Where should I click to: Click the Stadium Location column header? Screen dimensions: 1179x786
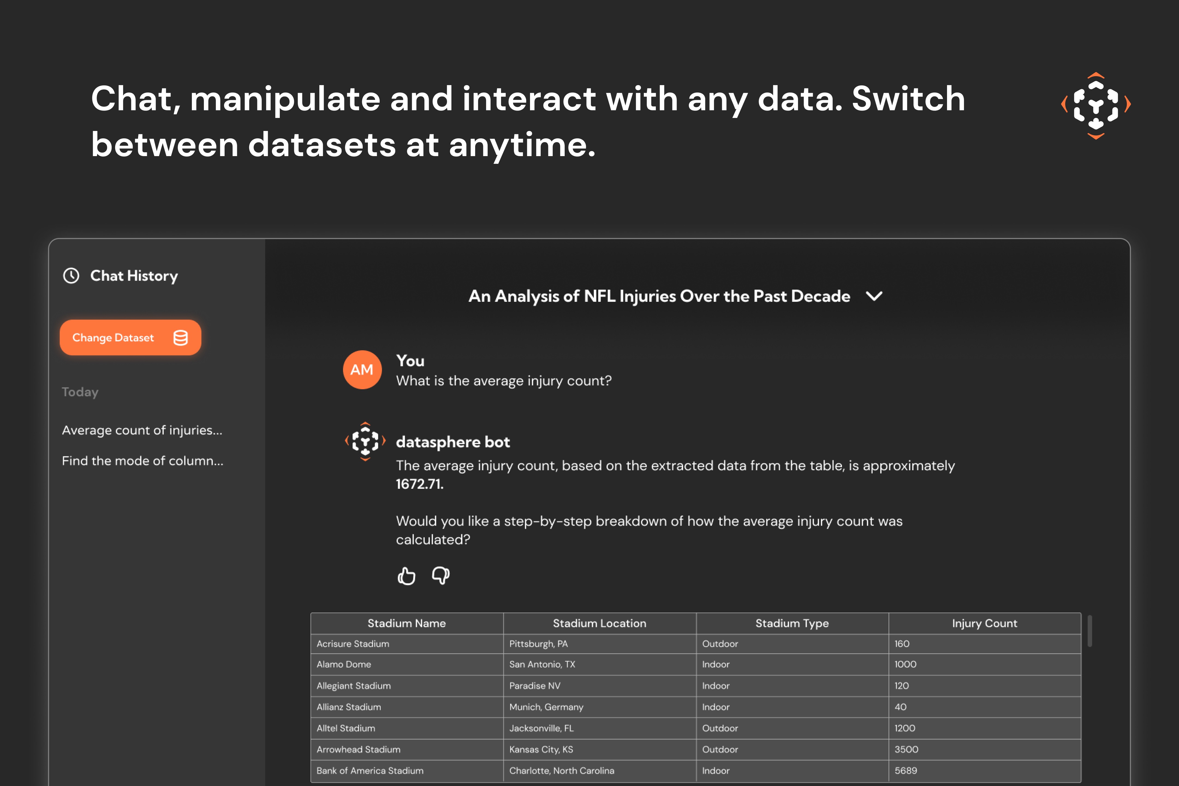tap(599, 624)
